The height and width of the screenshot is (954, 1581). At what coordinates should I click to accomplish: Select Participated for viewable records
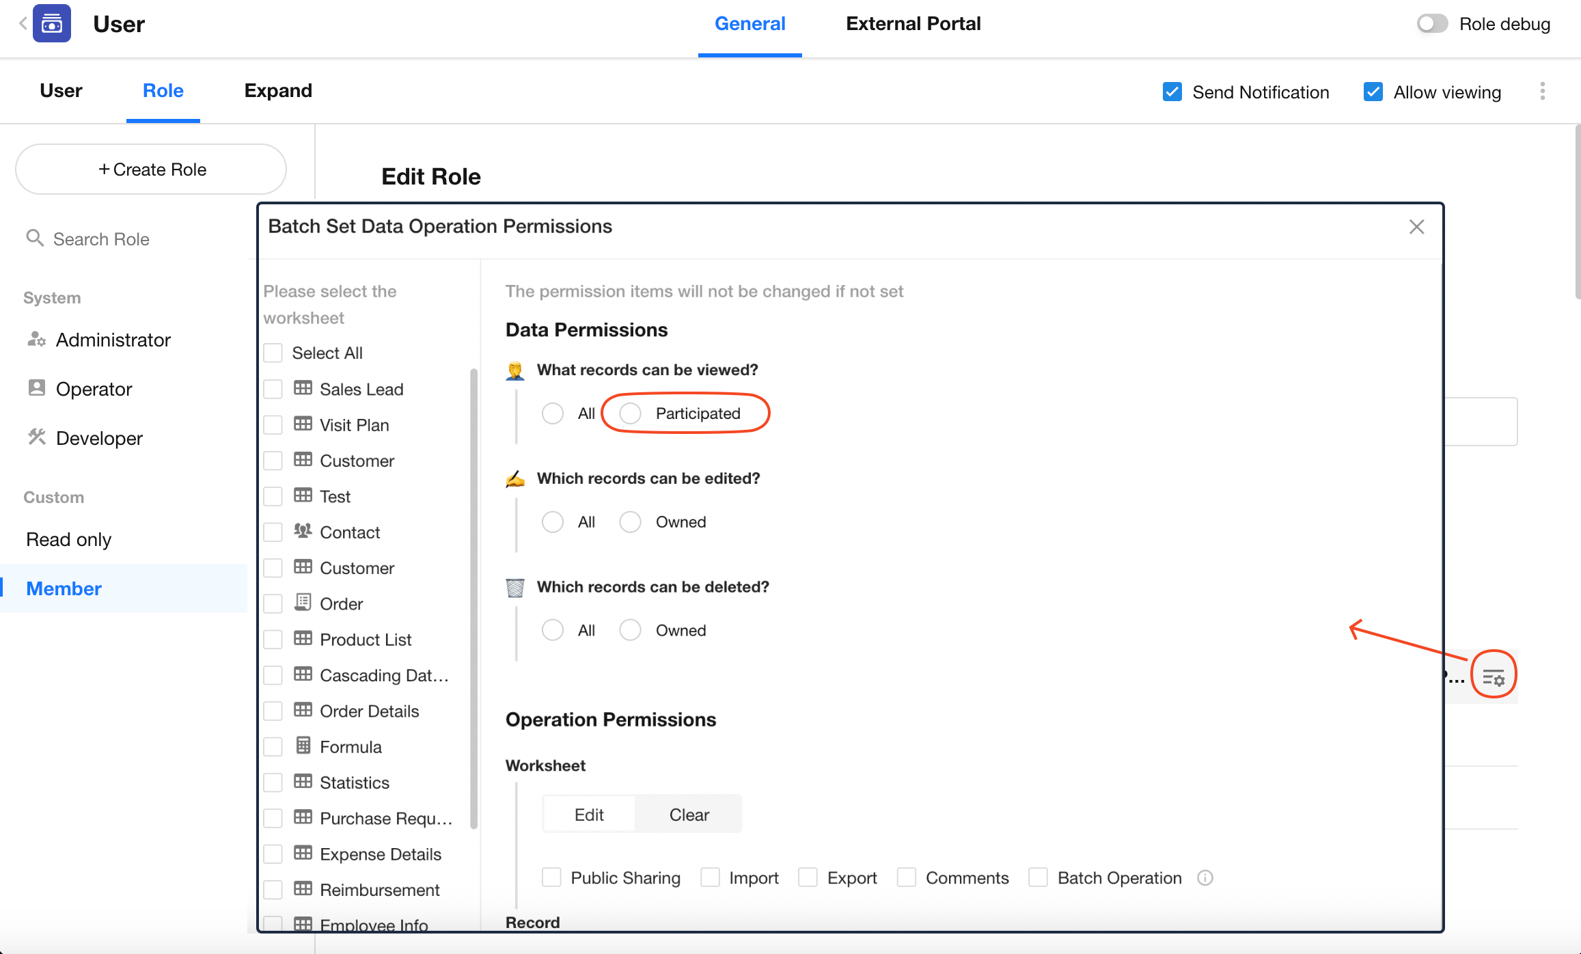tap(630, 413)
